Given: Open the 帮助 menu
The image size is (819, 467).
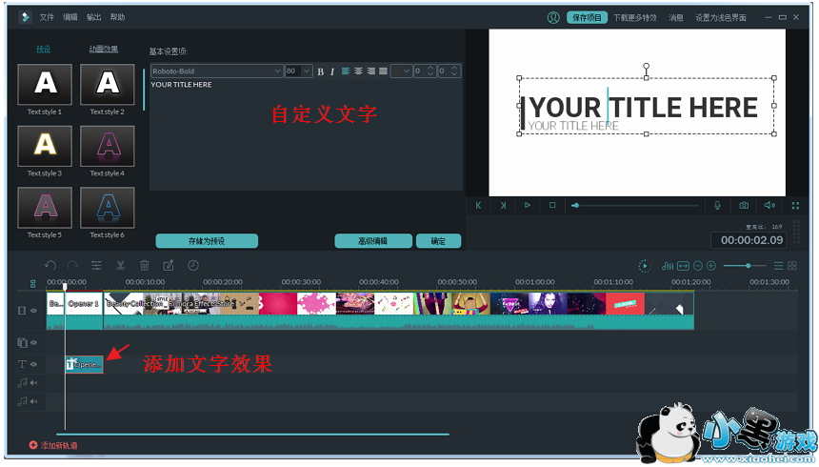Looking at the screenshot, I should (117, 17).
